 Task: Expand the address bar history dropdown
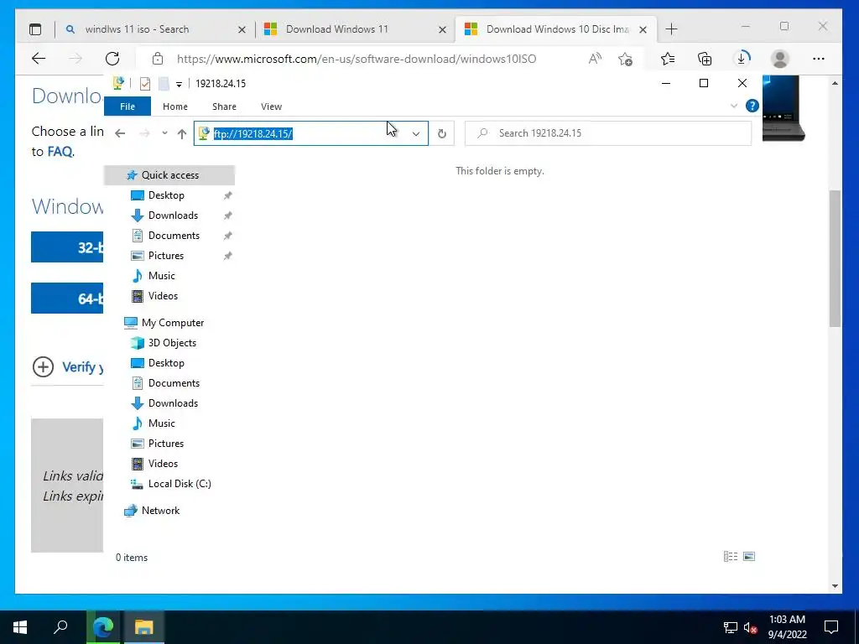(416, 133)
